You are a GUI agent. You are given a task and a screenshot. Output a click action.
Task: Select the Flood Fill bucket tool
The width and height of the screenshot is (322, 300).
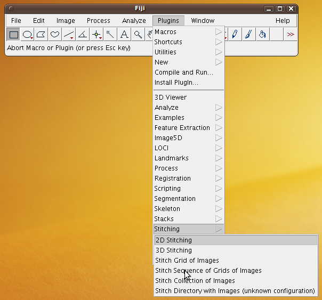coord(262,34)
